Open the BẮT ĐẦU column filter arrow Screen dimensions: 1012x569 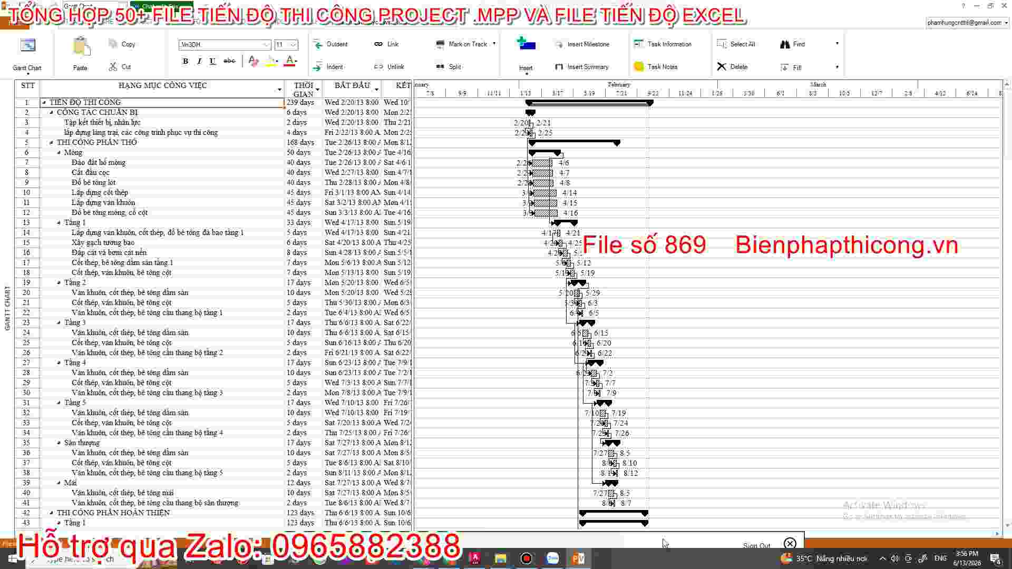coord(376,90)
